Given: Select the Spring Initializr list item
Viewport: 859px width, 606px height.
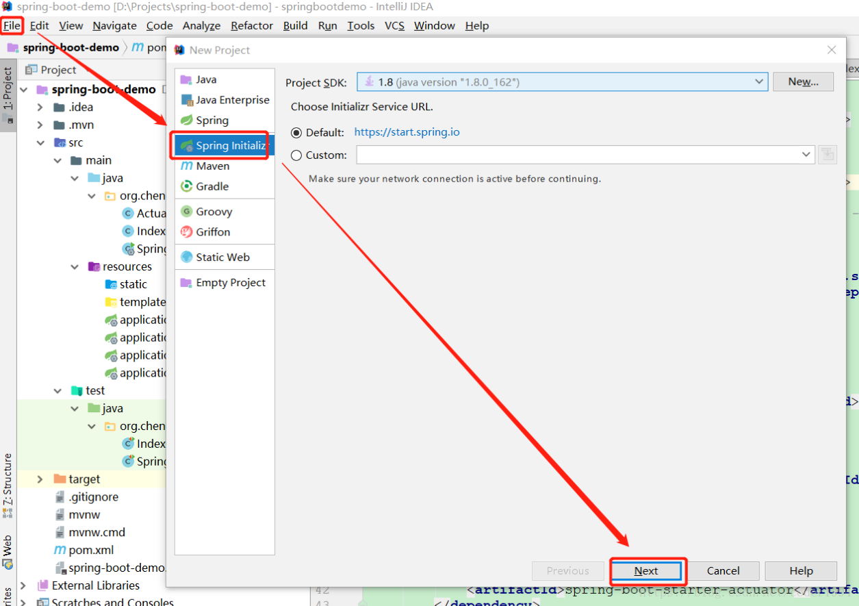Looking at the screenshot, I should [225, 146].
